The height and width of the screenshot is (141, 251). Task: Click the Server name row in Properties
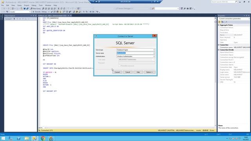234,75
